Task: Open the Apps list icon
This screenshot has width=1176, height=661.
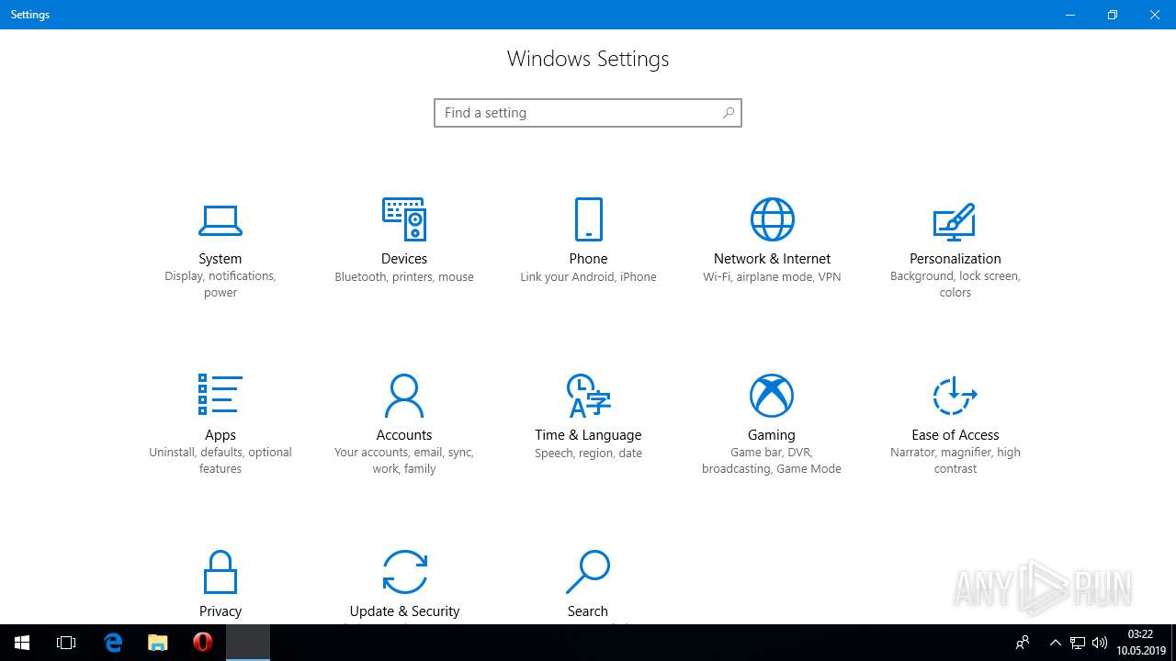Action: [220, 395]
